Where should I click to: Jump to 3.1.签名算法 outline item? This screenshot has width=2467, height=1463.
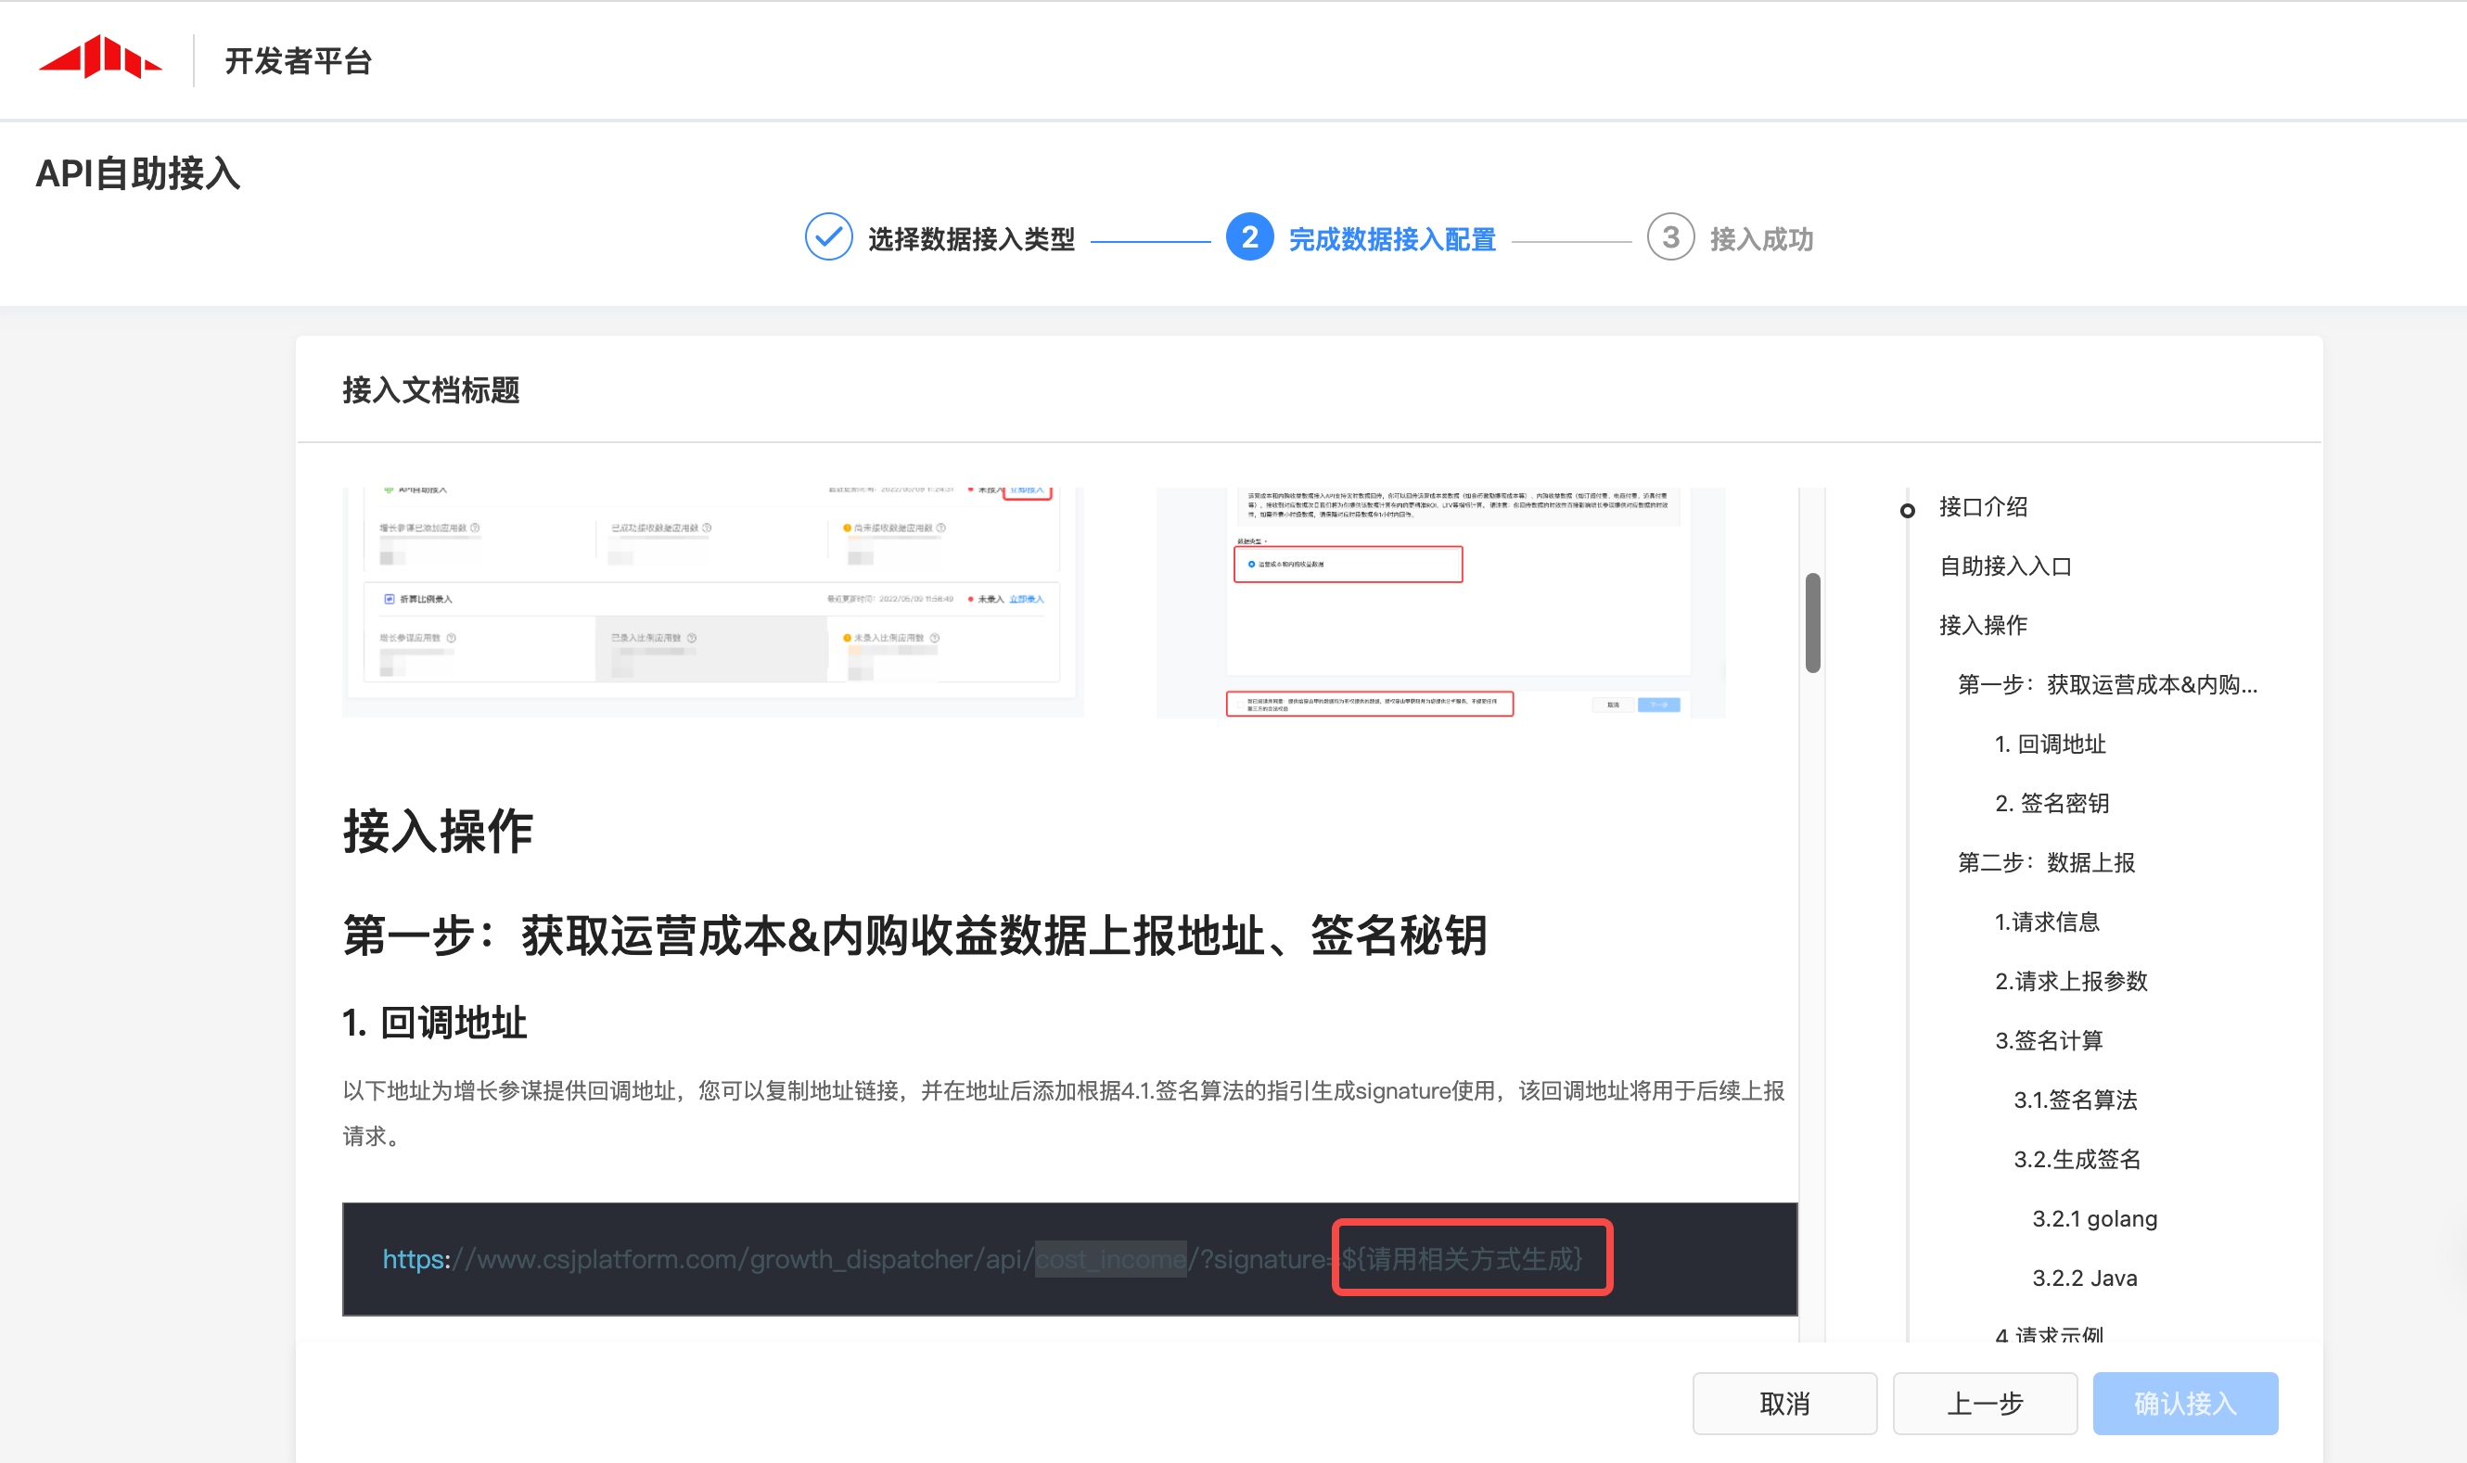click(x=2075, y=1100)
